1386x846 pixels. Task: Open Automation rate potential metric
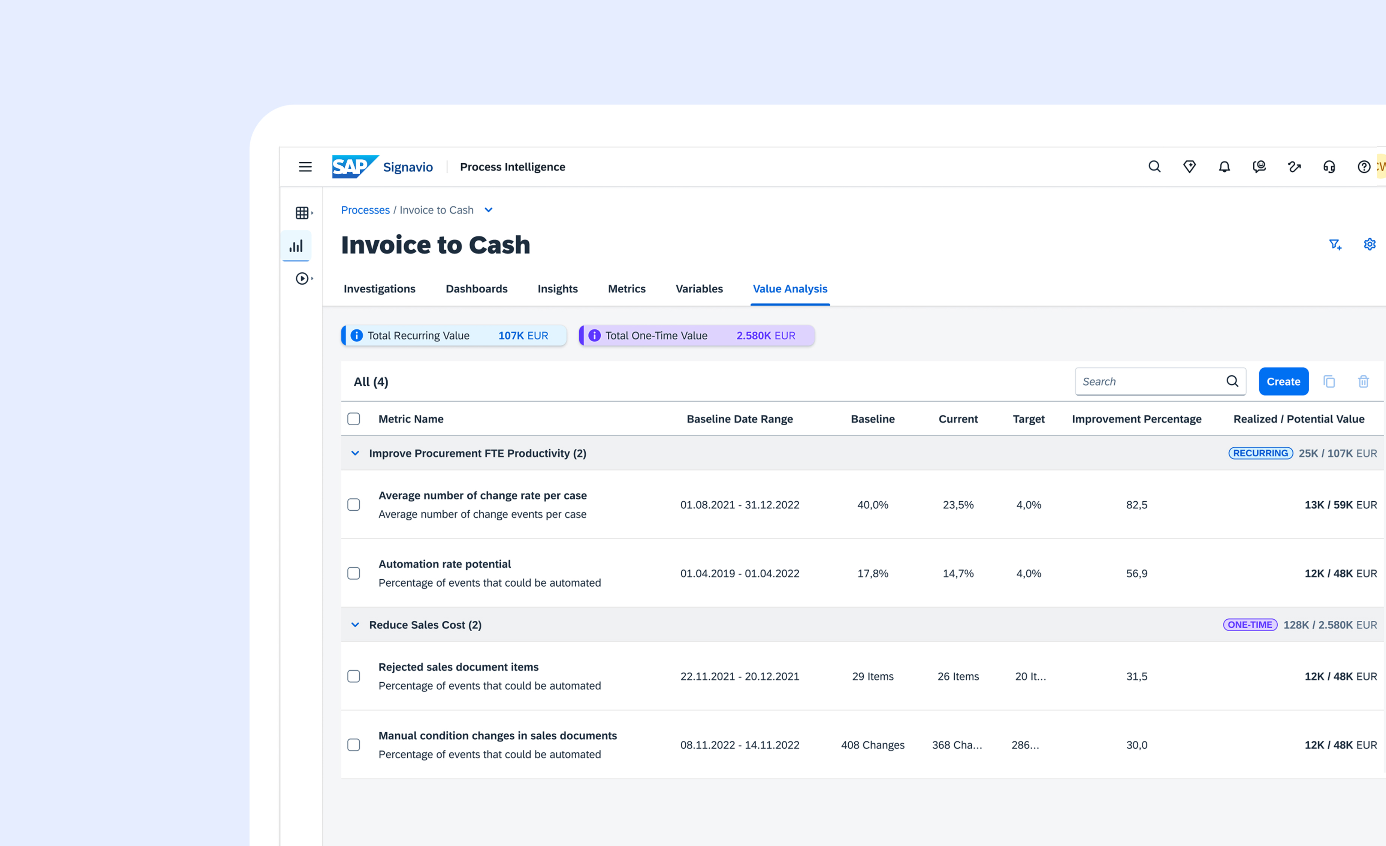(x=444, y=564)
